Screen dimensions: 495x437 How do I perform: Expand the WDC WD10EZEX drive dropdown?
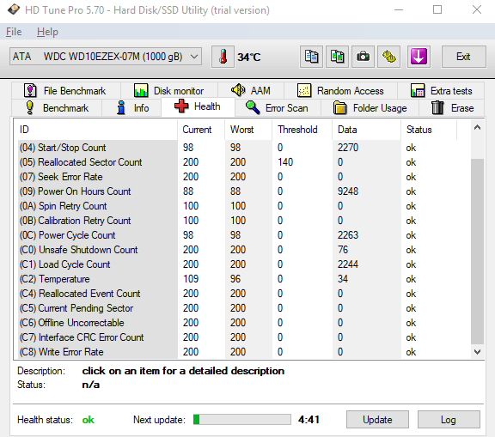click(x=106, y=57)
